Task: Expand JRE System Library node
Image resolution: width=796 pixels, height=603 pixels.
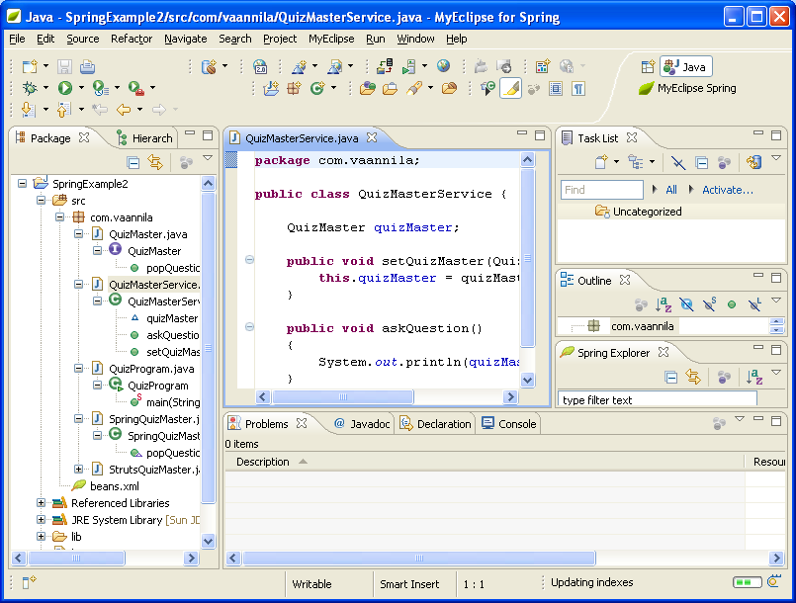Action: pyautogui.click(x=42, y=519)
